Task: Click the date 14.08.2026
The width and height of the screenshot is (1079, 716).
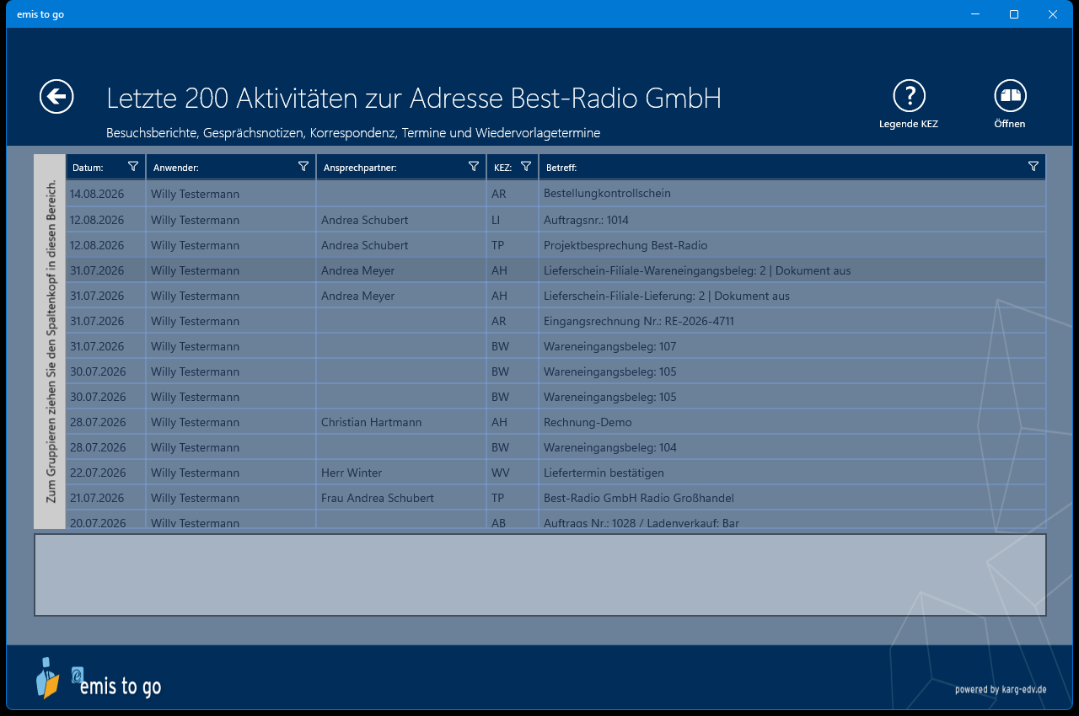Action: (97, 194)
